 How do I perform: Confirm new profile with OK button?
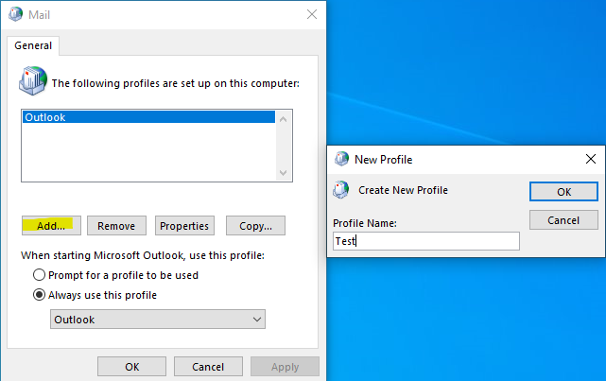[x=563, y=191]
